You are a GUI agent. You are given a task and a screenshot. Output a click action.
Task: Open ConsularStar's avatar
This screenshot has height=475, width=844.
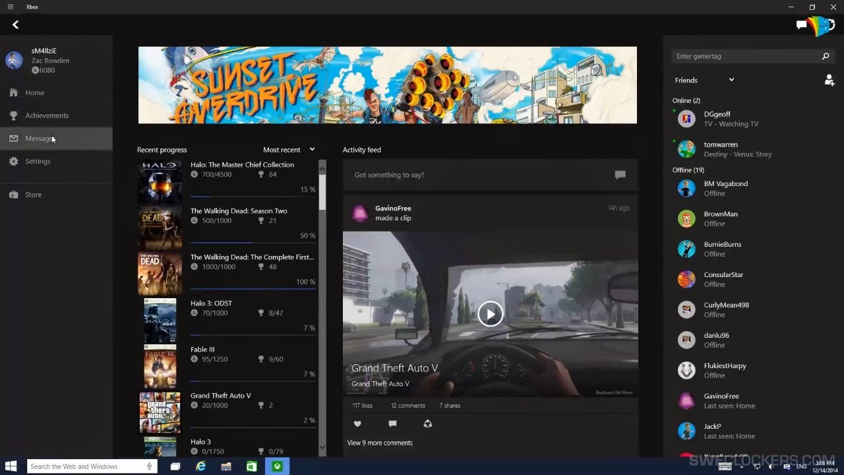pos(686,280)
